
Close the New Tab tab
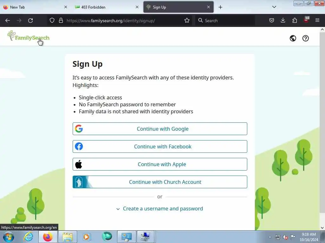(x=66, y=7)
